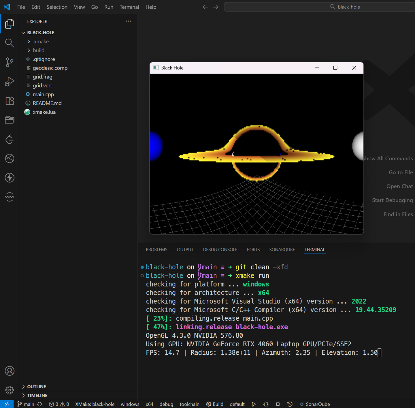Open the Source Control view

(10, 62)
